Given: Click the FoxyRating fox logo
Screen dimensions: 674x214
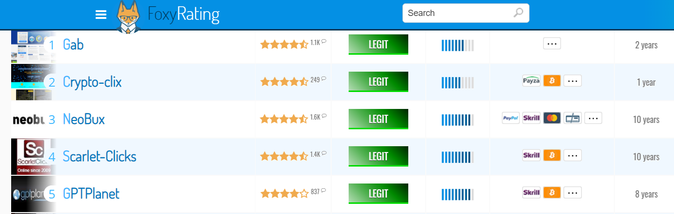Looking at the screenshot, I should pyautogui.click(x=128, y=17).
